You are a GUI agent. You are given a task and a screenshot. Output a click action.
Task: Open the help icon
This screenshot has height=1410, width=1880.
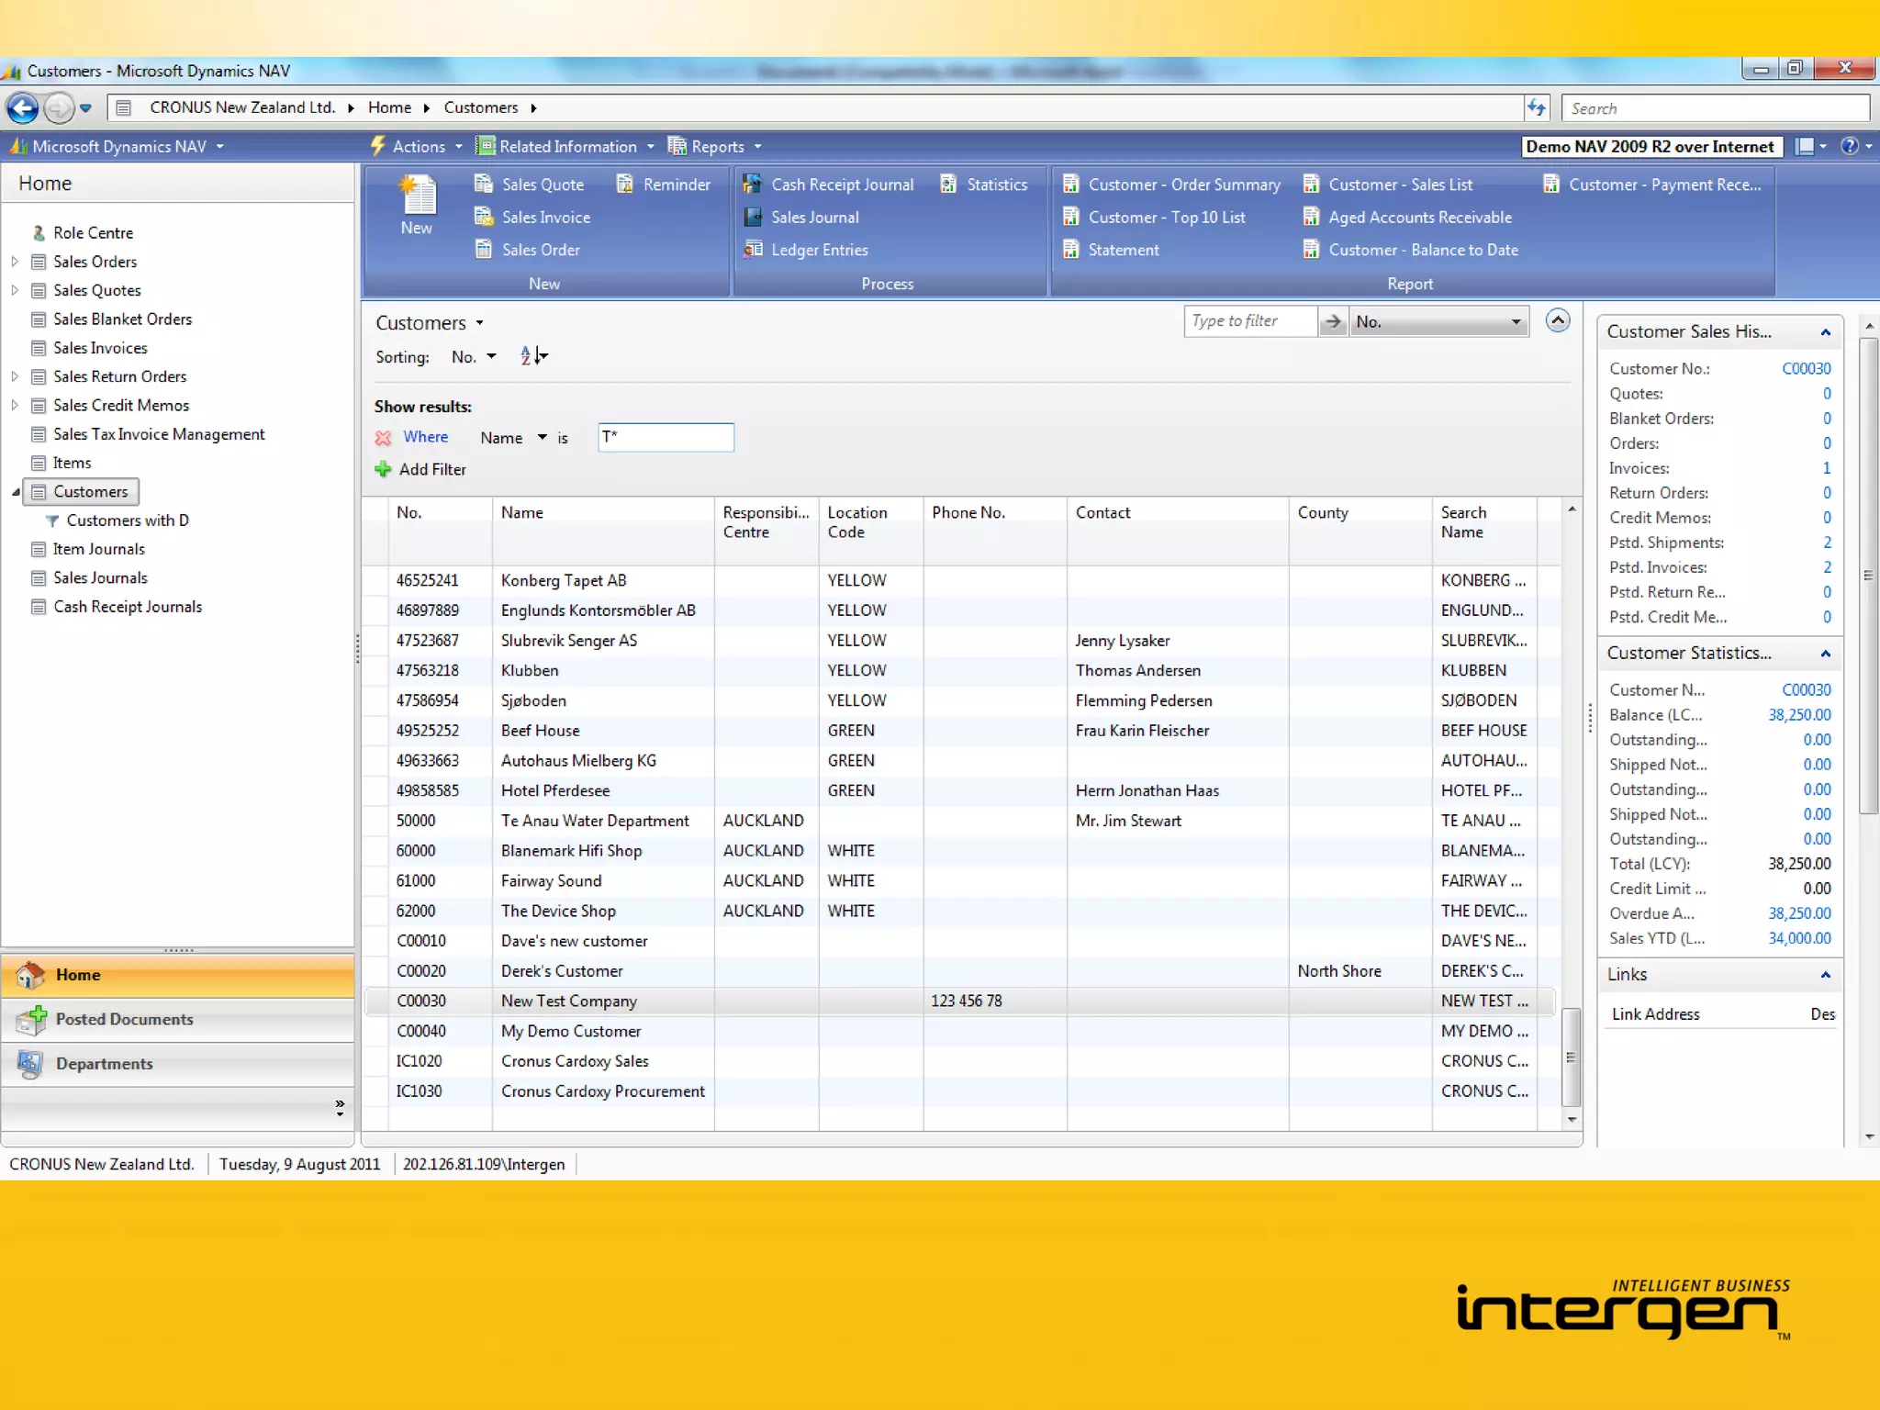pyautogui.click(x=1850, y=146)
